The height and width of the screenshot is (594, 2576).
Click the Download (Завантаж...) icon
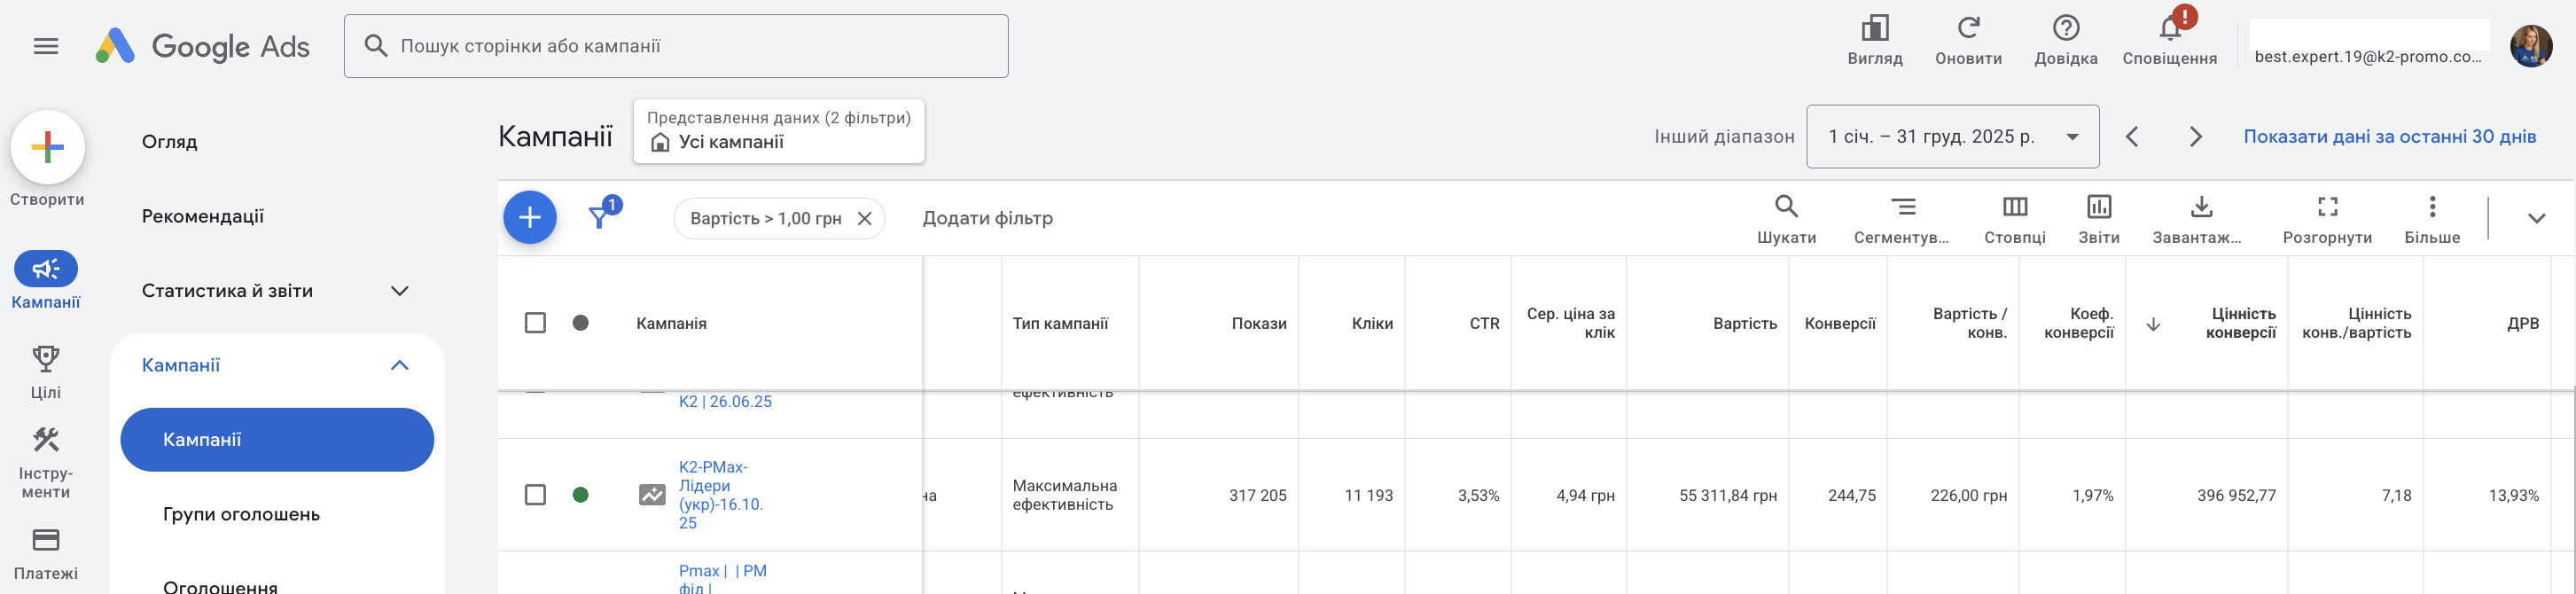pos(2200,208)
